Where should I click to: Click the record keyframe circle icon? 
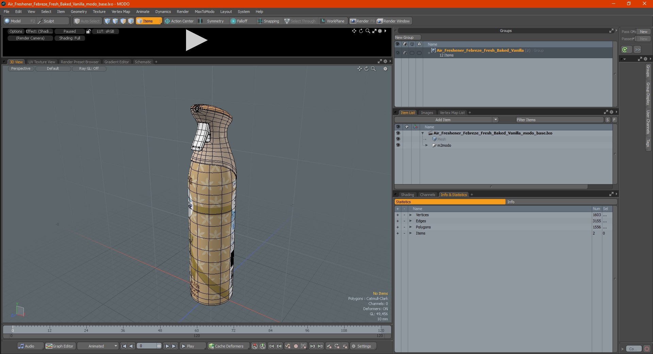[x=296, y=346]
